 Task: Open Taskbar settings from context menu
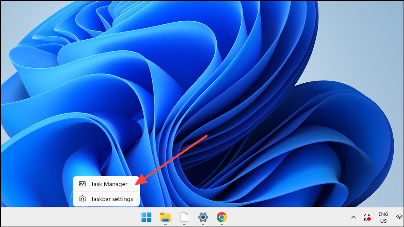click(x=106, y=199)
